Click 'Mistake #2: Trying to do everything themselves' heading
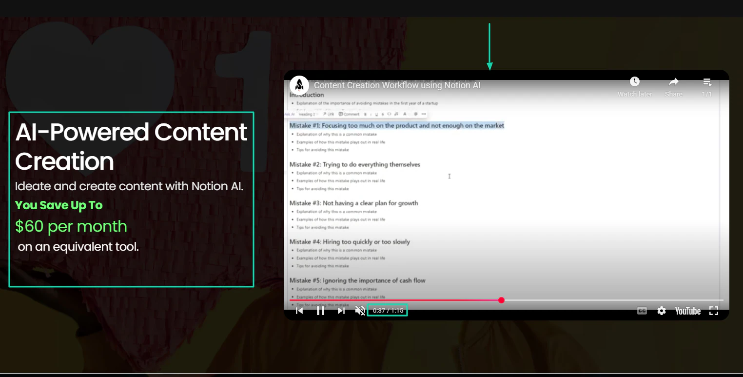 [x=355, y=164]
